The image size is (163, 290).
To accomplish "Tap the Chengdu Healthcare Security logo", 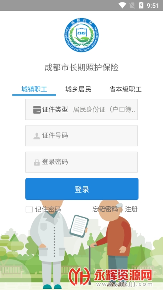I will [x=81, y=35].
